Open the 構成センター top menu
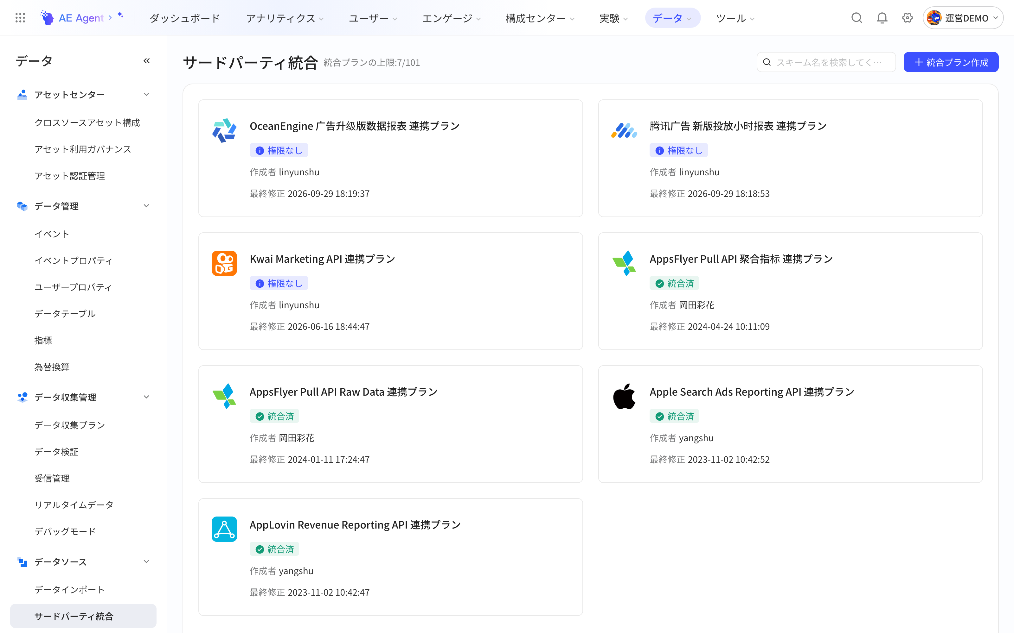Image resolution: width=1014 pixels, height=633 pixels. click(x=540, y=18)
